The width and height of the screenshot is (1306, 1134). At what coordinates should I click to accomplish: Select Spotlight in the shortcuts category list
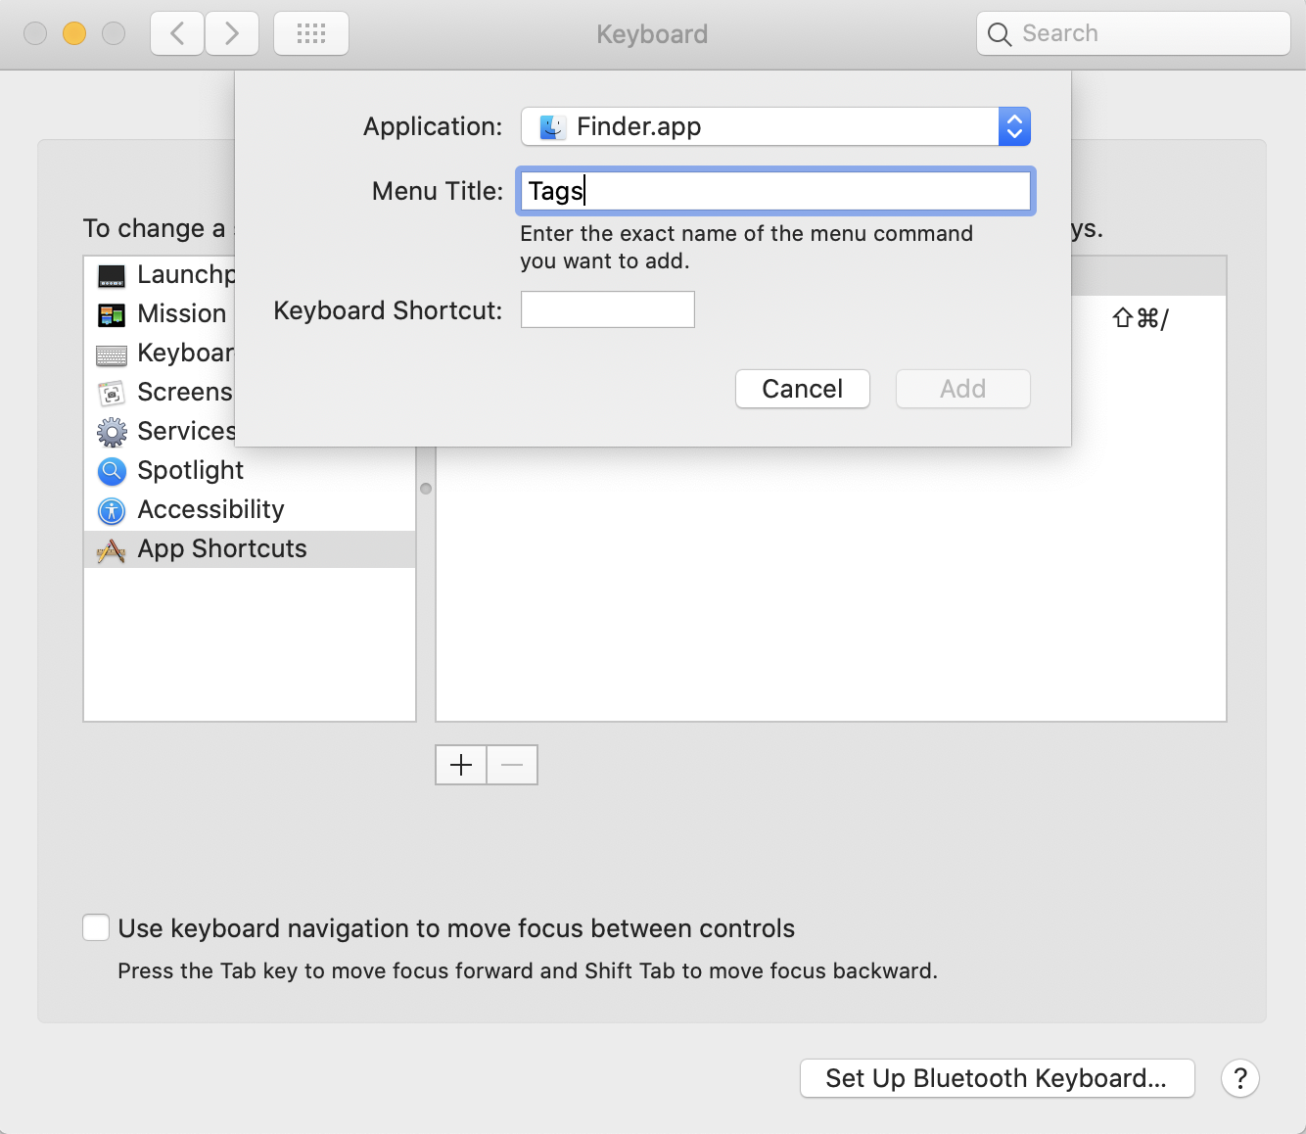[x=250, y=471]
